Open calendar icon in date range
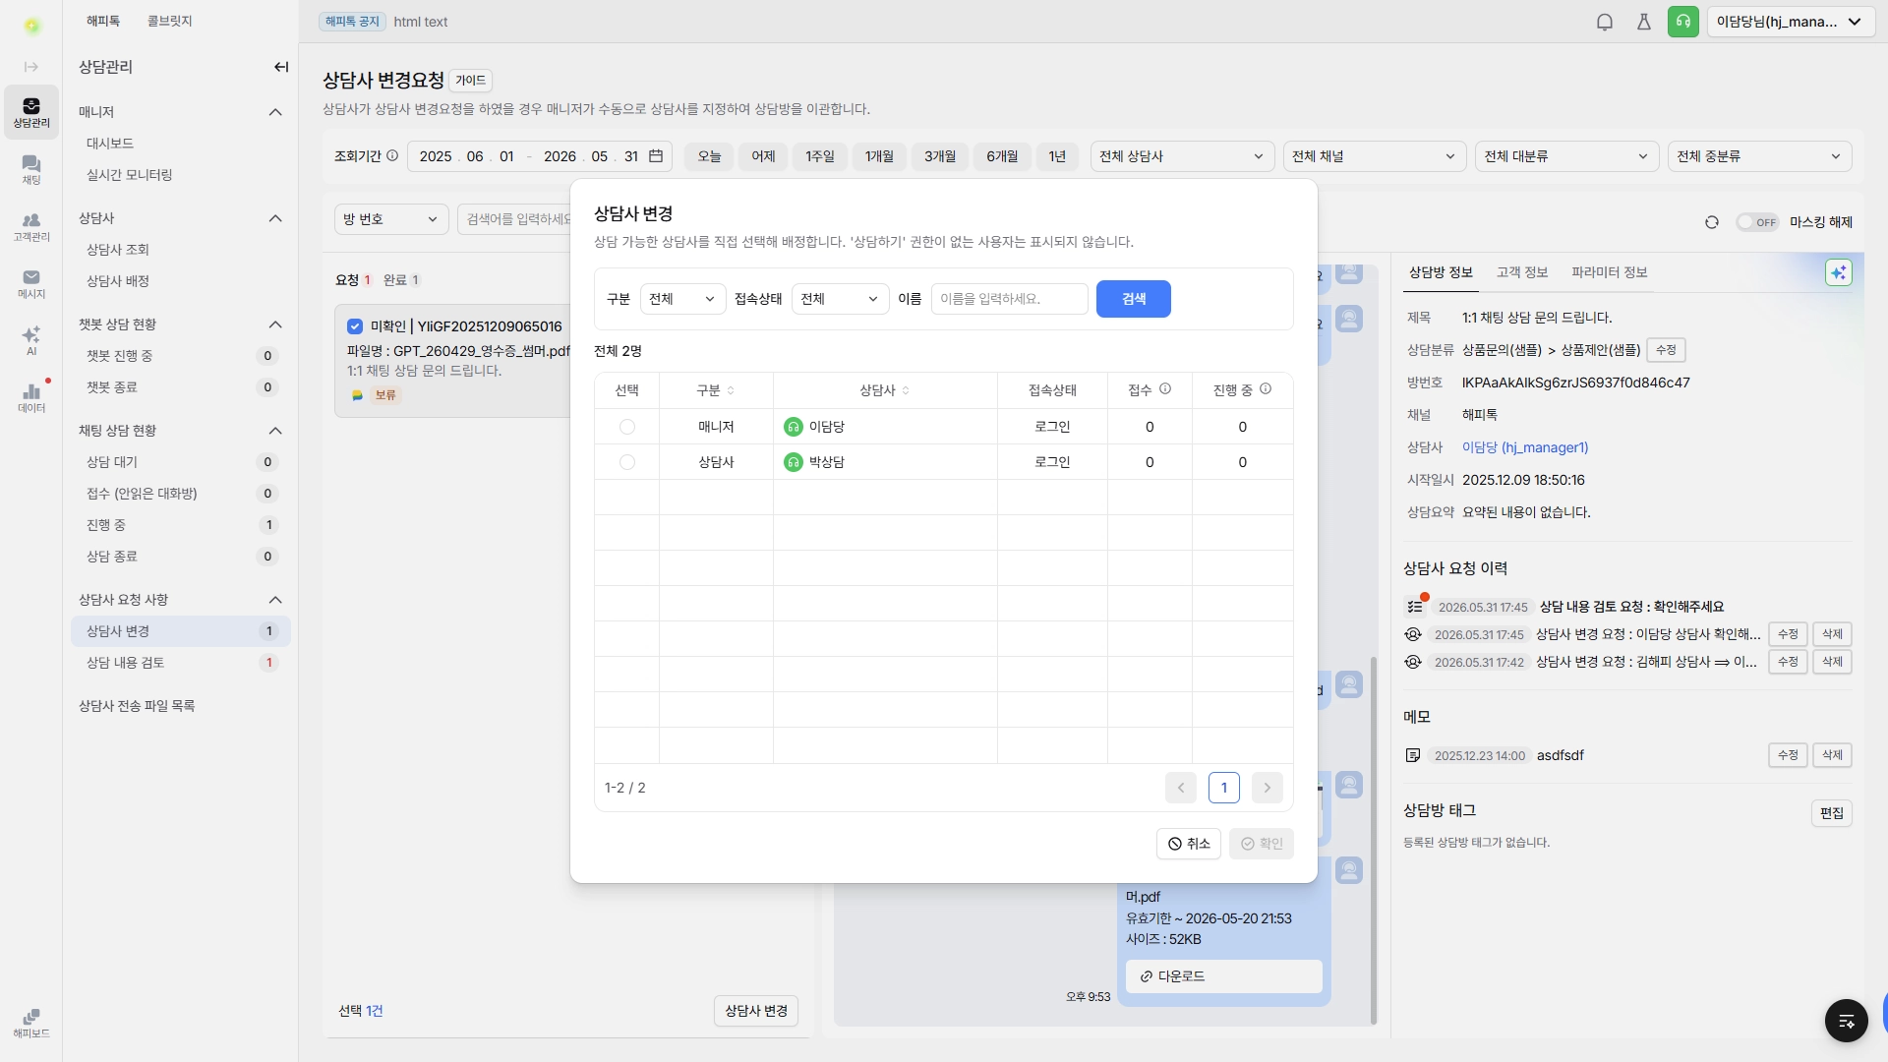The width and height of the screenshot is (1888, 1062). click(656, 156)
